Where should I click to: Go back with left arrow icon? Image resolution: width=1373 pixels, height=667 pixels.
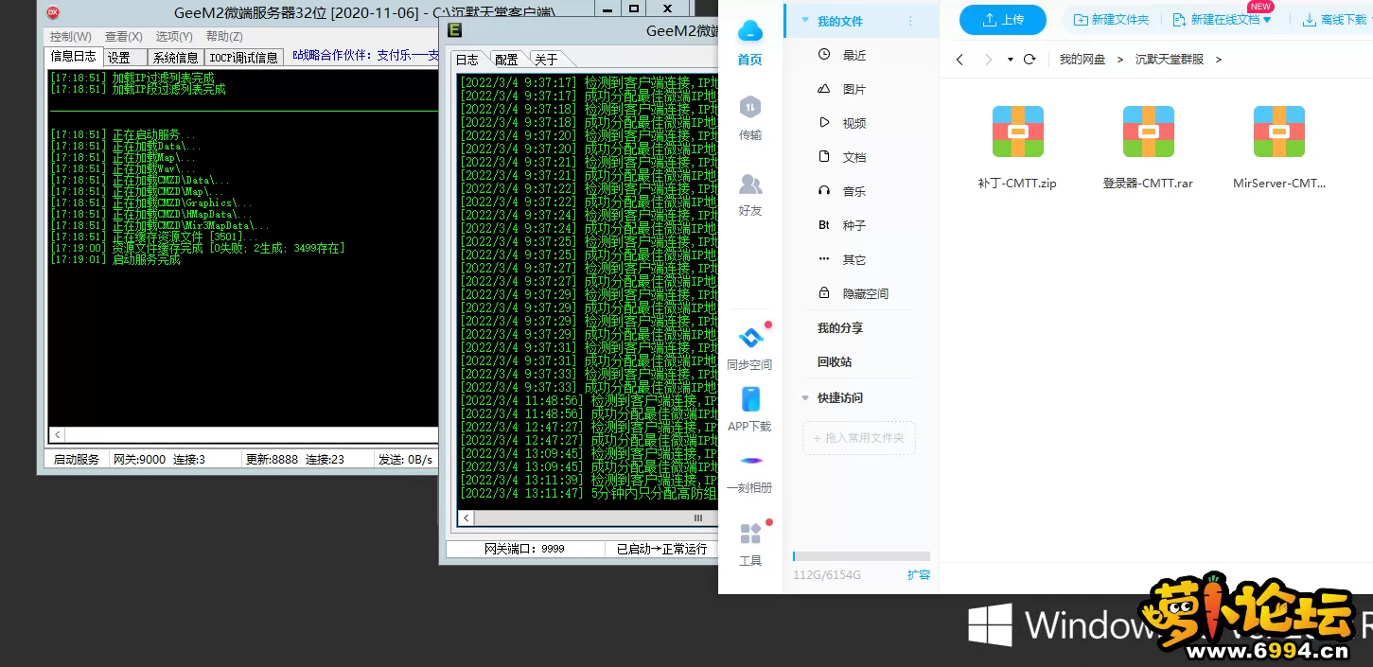click(959, 59)
